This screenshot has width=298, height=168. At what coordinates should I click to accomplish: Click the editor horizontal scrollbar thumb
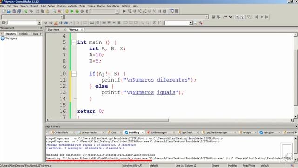pyautogui.click(x=108, y=120)
